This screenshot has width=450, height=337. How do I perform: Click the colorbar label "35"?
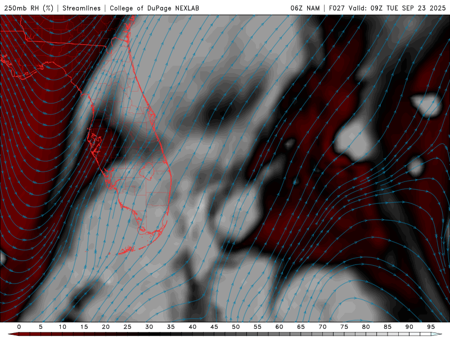171,327
